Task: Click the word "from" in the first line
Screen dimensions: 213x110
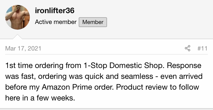Action: 74,65
